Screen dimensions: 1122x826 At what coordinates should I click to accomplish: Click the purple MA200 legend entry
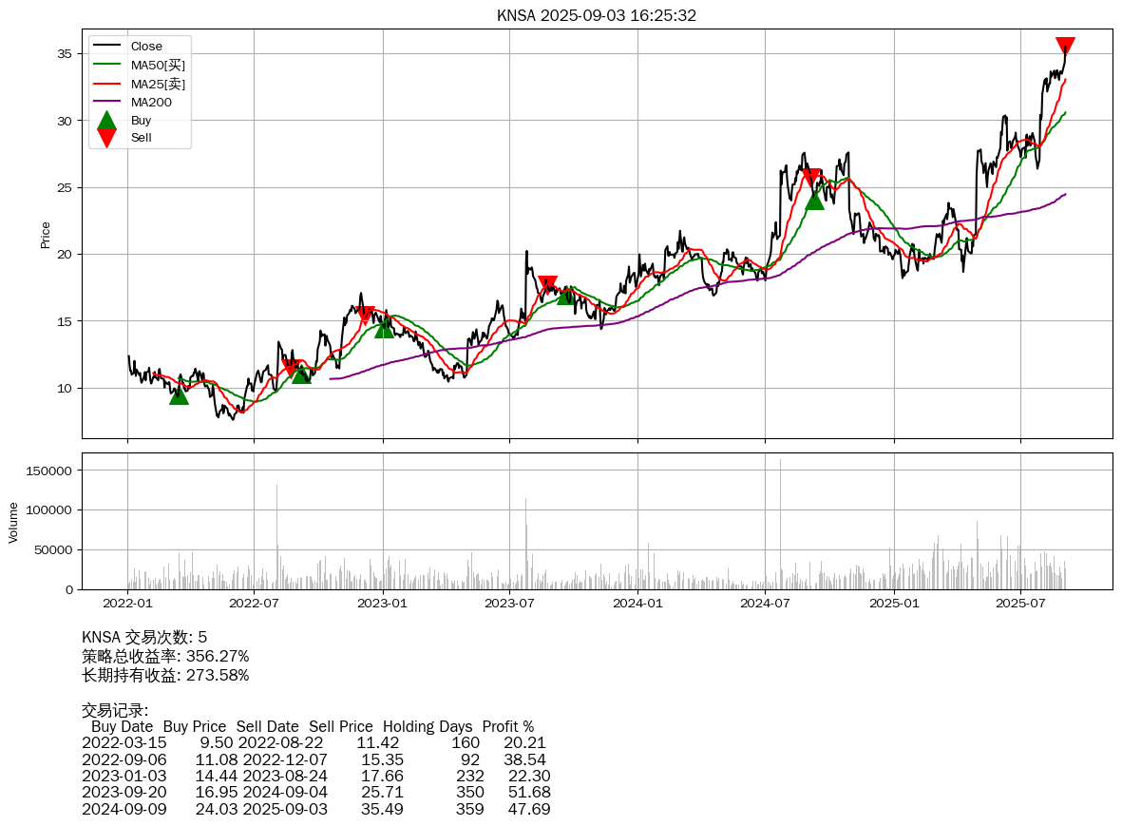point(150,102)
